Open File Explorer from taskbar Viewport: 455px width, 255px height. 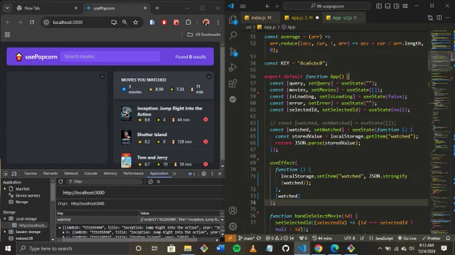(187, 248)
